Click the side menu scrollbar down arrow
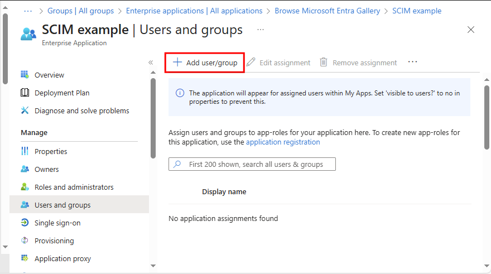 [x=153, y=266]
